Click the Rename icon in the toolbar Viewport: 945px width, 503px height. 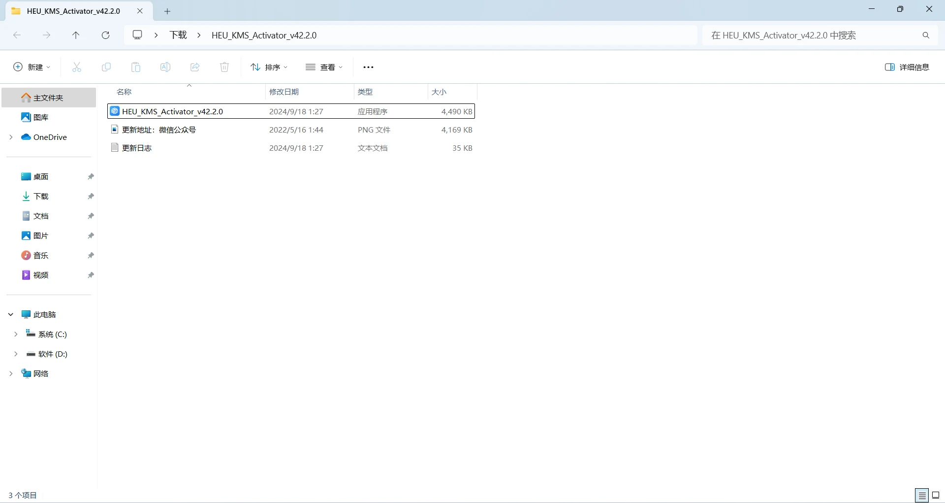tap(165, 67)
